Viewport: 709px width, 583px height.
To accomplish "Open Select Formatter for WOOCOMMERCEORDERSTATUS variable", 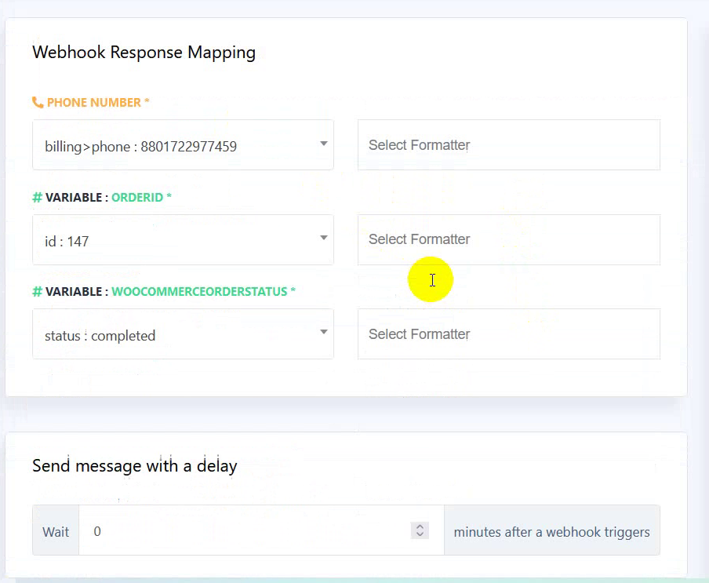I will coord(509,333).
